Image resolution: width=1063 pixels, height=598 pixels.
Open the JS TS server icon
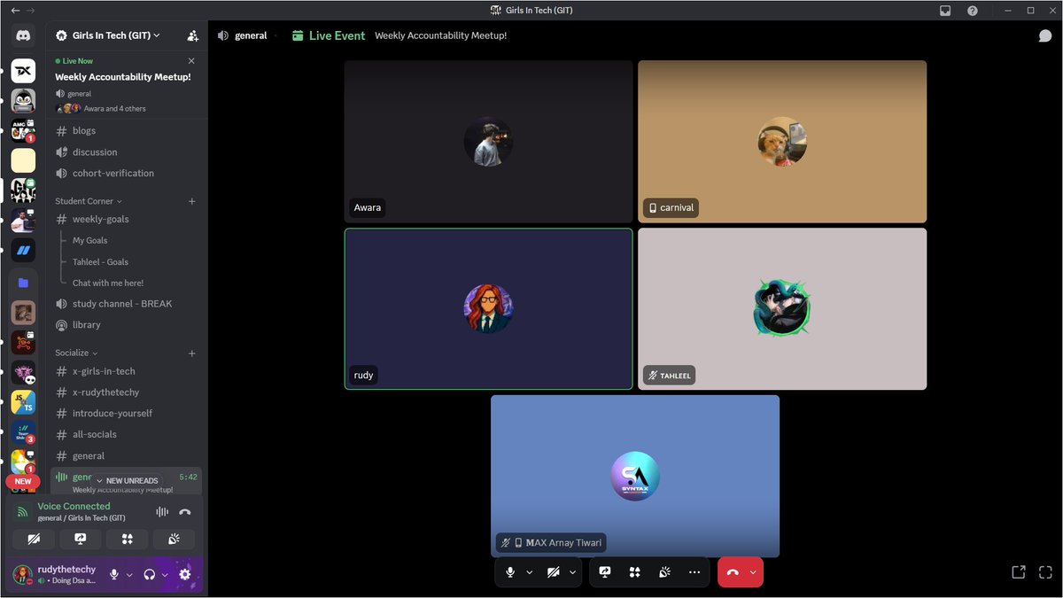tap(23, 402)
